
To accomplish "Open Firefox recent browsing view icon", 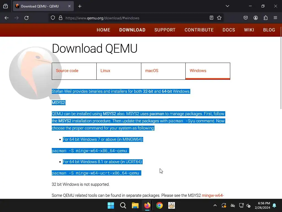I will [x=6, y=6].
